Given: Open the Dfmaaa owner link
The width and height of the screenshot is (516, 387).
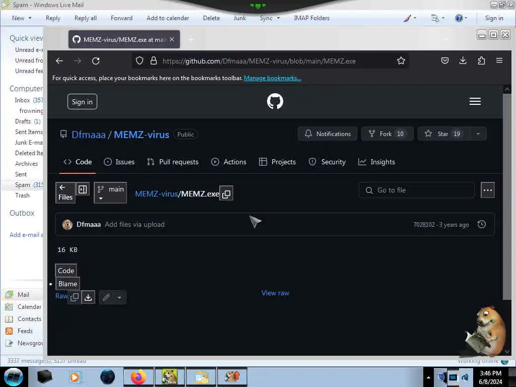Looking at the screenshot, I should (89, 135).
